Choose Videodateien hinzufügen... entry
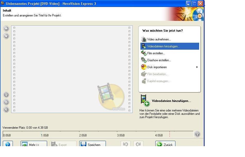The height and width of the screenshot is (157, 245). tap(170, 46)
